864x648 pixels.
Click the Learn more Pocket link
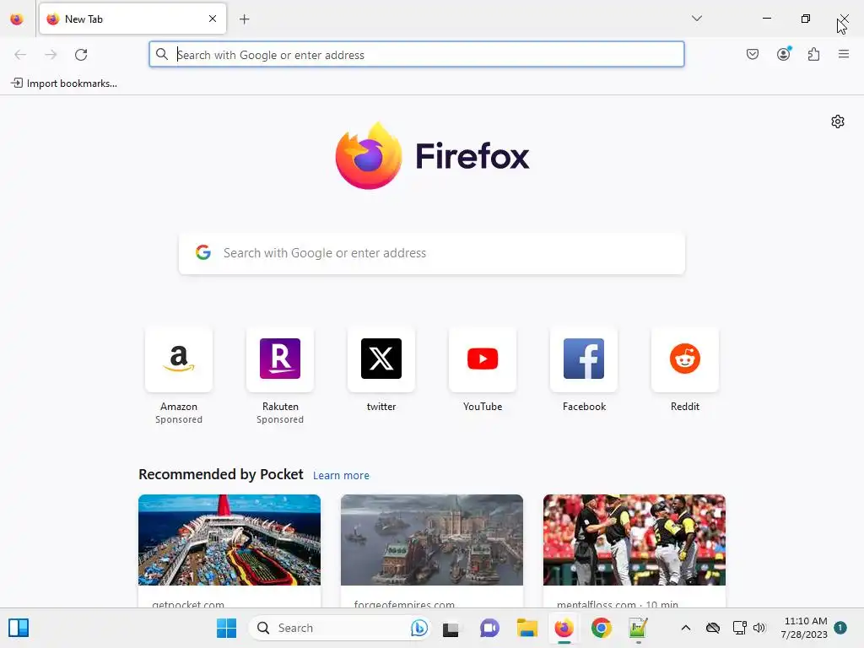click(x=341, y=476)
